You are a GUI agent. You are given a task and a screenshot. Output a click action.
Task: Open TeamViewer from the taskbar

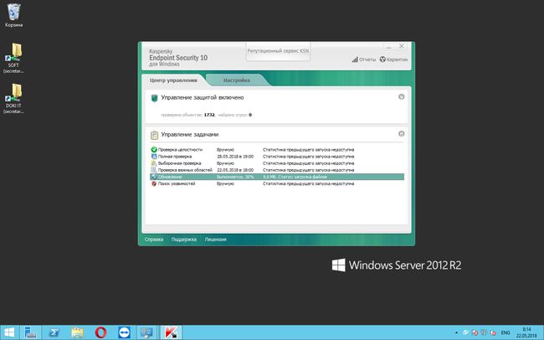pyautogui.click(x=125, y=332)
